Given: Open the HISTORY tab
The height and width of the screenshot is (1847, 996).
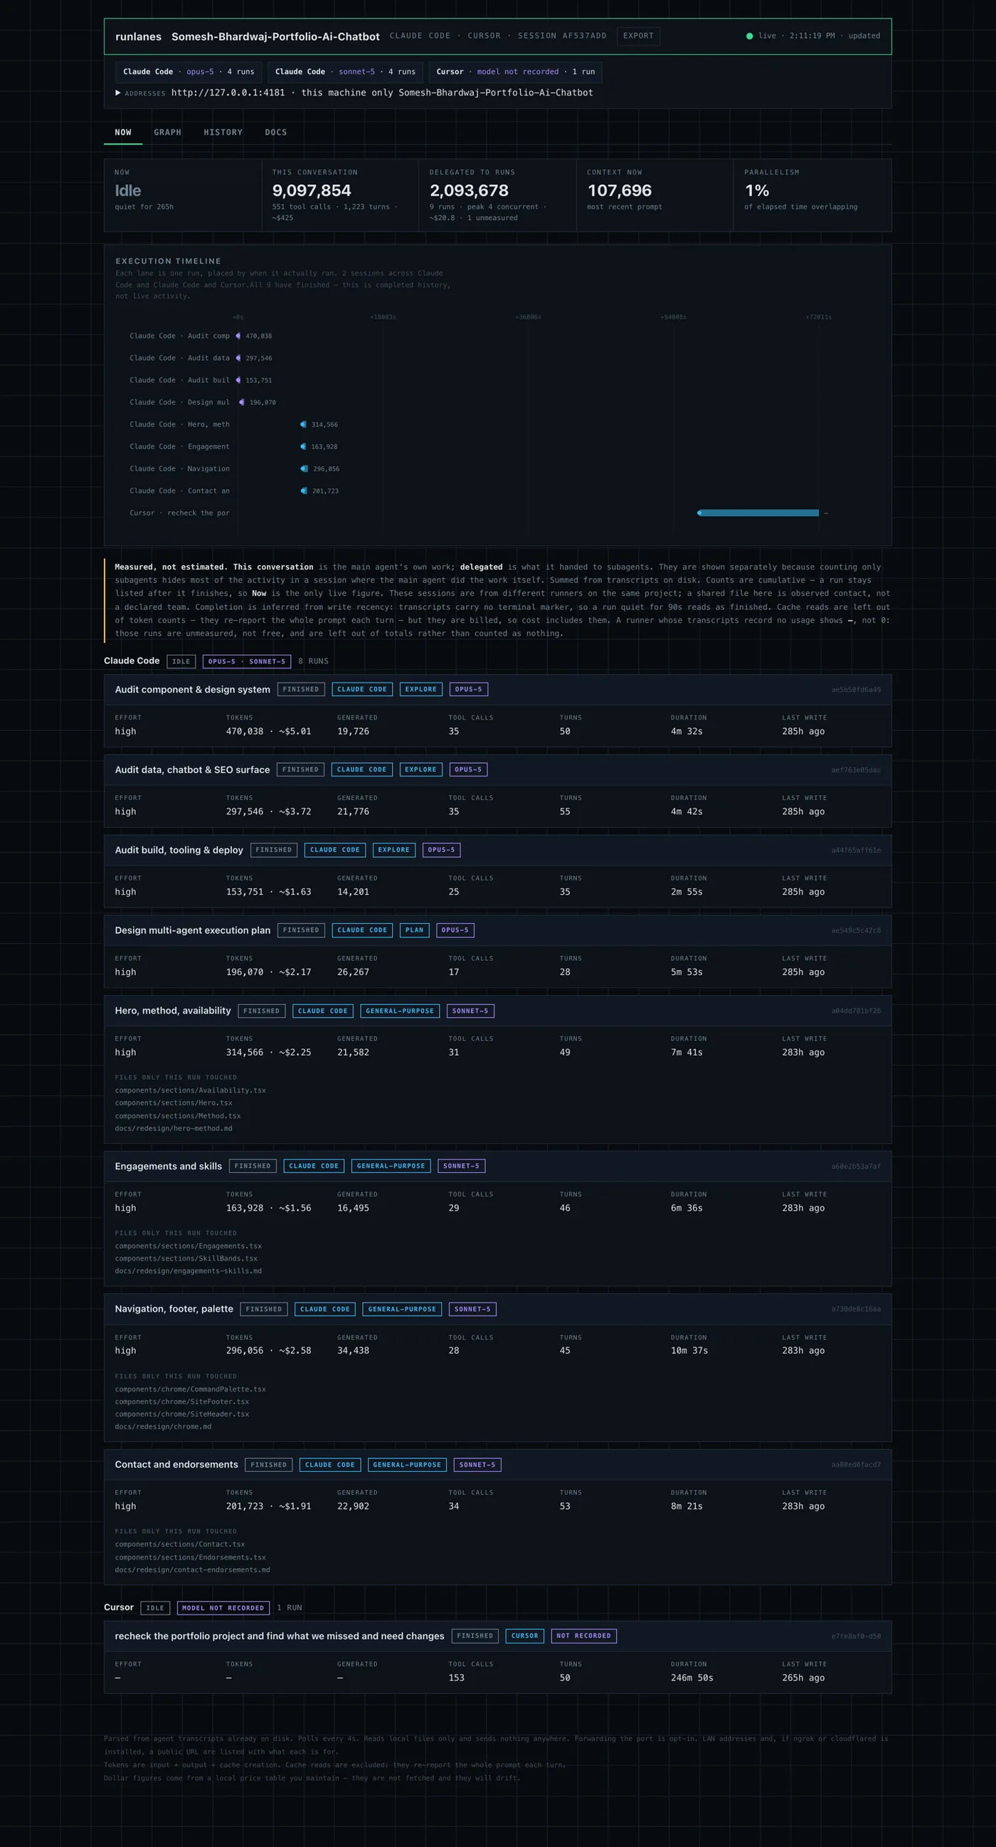Looking at the screenshot, I should [223, 132].
